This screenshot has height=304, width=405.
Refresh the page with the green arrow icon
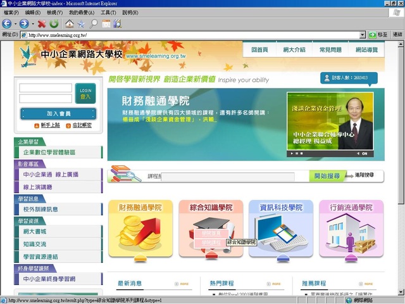coord(54,24)
